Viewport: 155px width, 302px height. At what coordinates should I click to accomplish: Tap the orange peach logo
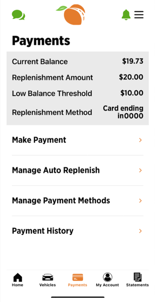coord(71,14)
